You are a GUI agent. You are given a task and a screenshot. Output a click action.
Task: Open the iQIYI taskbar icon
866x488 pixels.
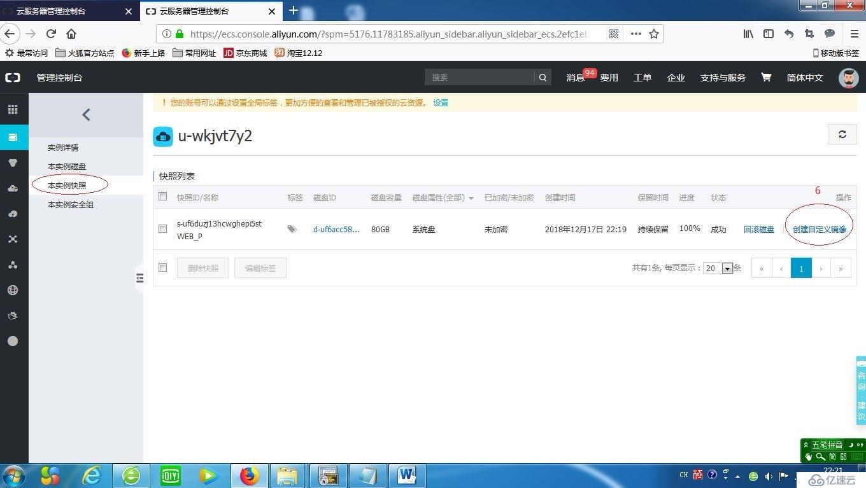pos(170,475)
